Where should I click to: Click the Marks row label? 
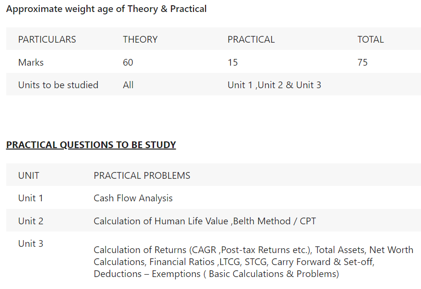point(31,62)
